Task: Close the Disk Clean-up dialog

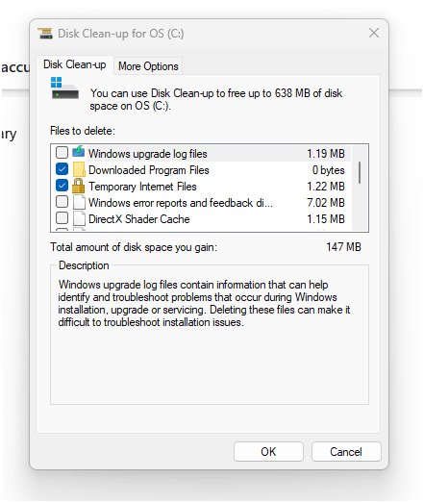Action: pos(374,33)
